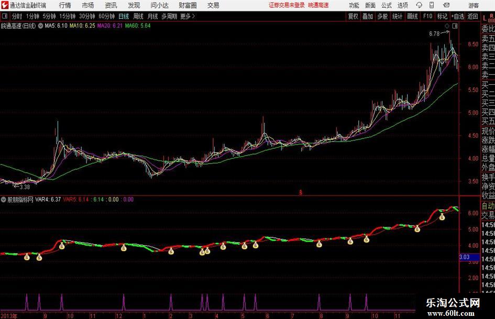Click the red $ marker on price chart
495x319 pixels.
click(301, 192)
